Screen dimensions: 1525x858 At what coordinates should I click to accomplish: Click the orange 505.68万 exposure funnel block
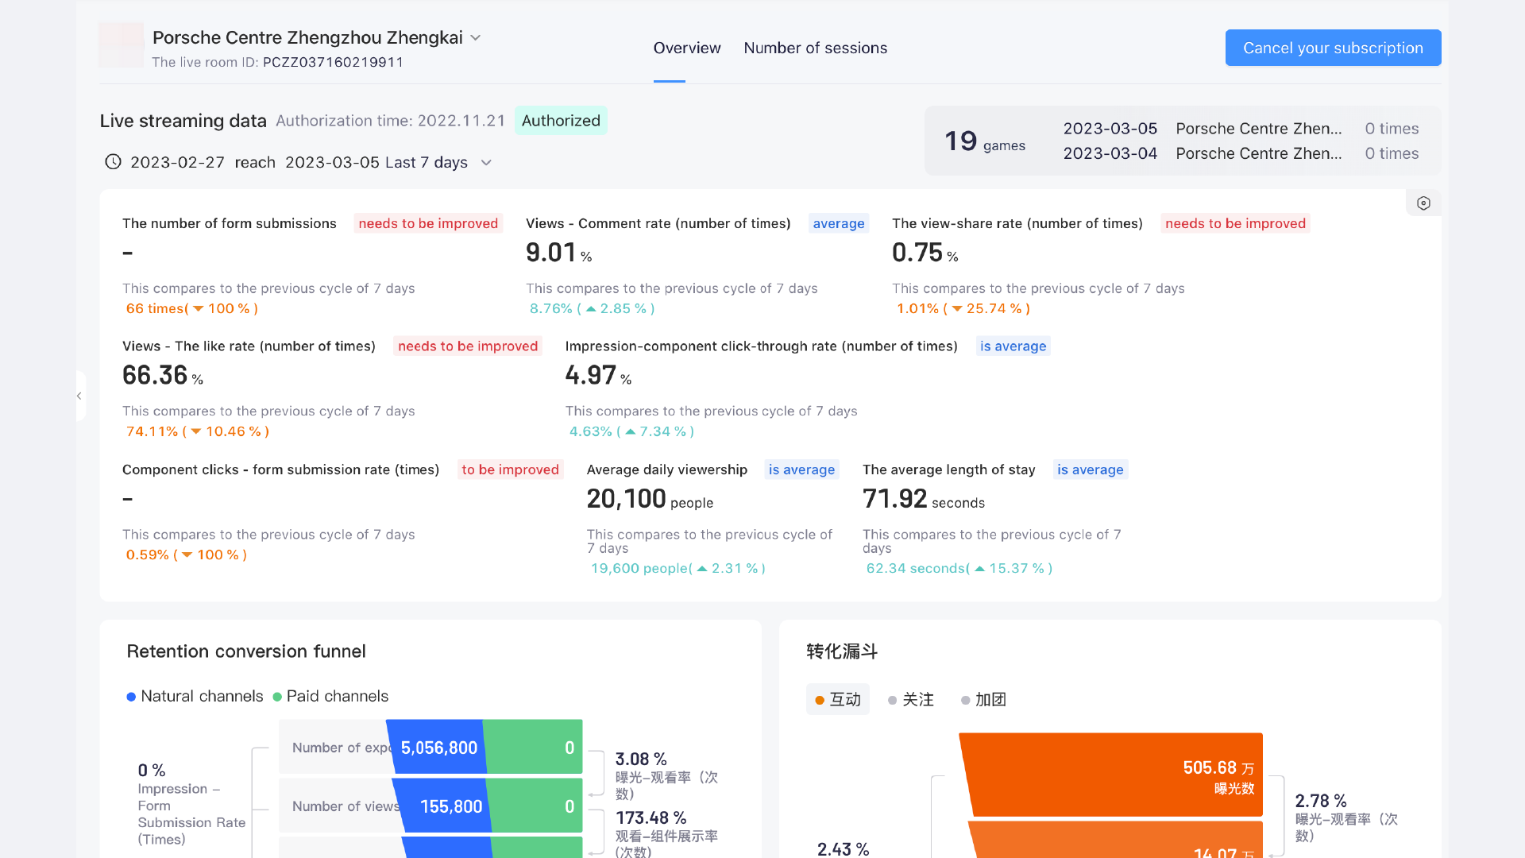[x=1112, y=775]
